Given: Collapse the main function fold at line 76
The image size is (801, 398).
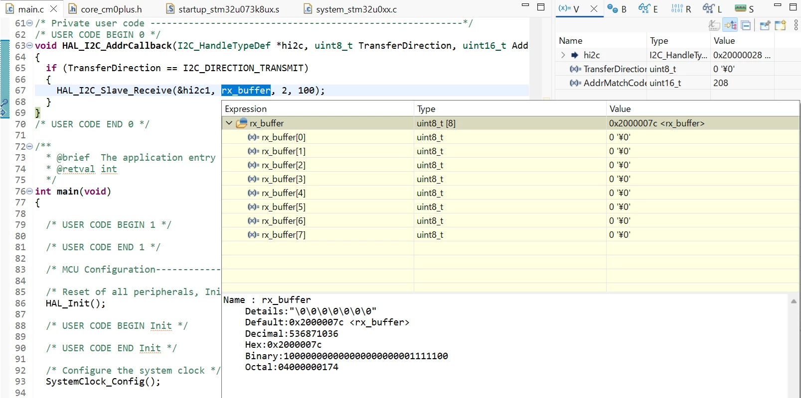Looking at the screenshot, I should click(30, 191).
